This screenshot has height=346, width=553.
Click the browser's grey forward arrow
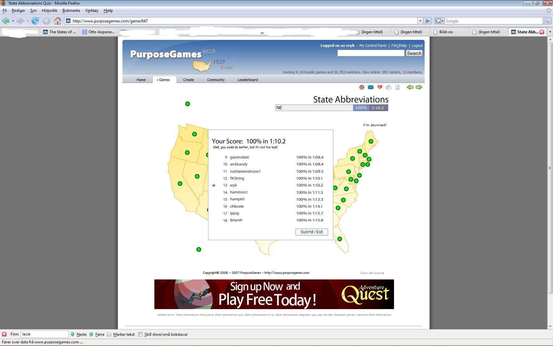(20, 21)
